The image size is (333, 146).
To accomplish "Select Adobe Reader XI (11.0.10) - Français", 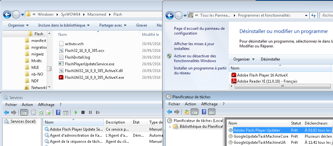I will point(264,81).
